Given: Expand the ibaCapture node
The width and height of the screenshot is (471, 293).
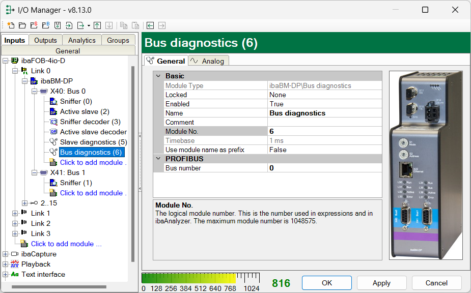Looking at the screenshot, I should click(x=5, y=254).
